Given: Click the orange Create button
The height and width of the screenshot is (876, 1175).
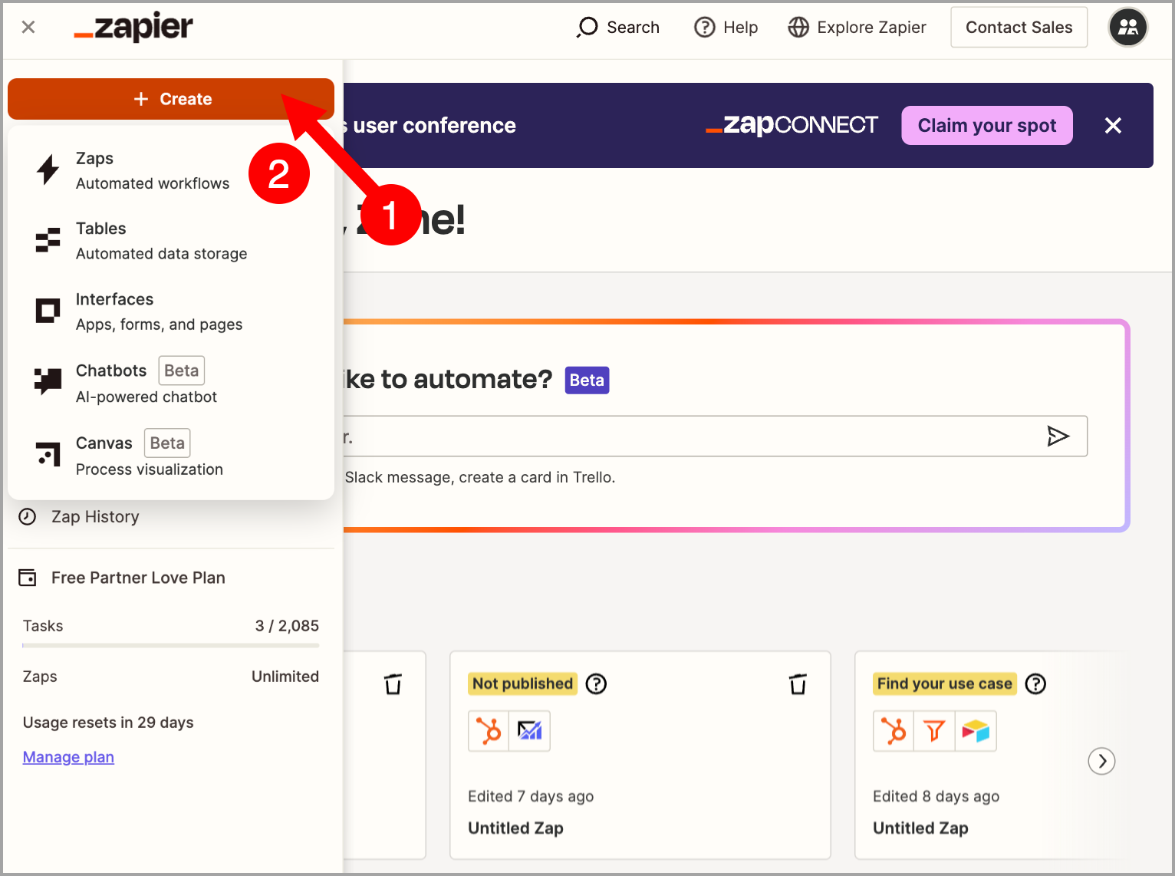Looking at the screenshot, I should [171, 99].
